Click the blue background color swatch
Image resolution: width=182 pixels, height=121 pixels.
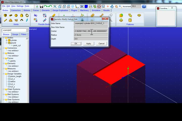(x=86, y=6)
